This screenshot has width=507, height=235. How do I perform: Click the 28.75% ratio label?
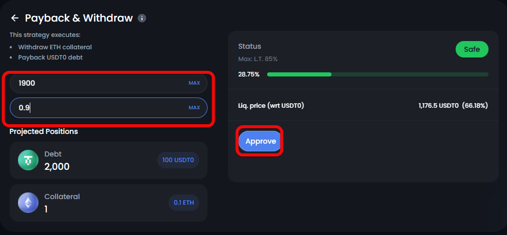tap(249, 74)
